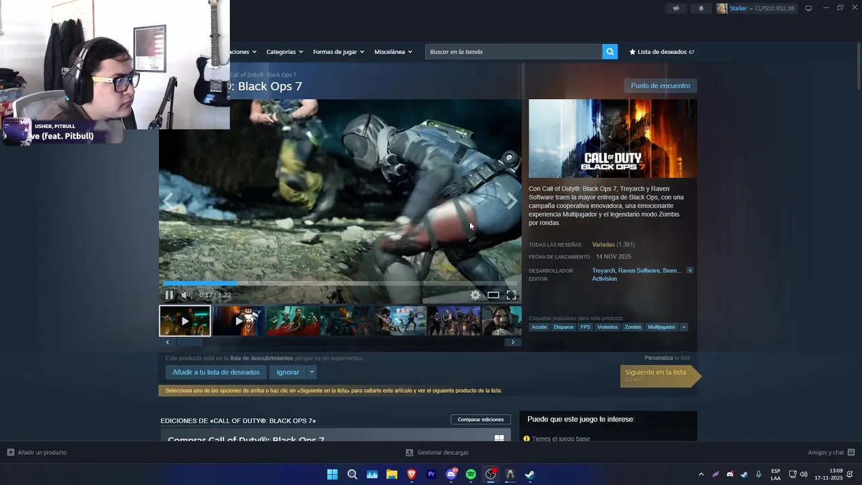862x485 pixels.
Task: Open Windows Start menu
Action: pyautogui.click(x=332, y=474)
